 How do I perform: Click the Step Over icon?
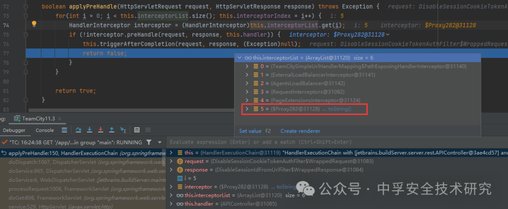coord(79,130)
